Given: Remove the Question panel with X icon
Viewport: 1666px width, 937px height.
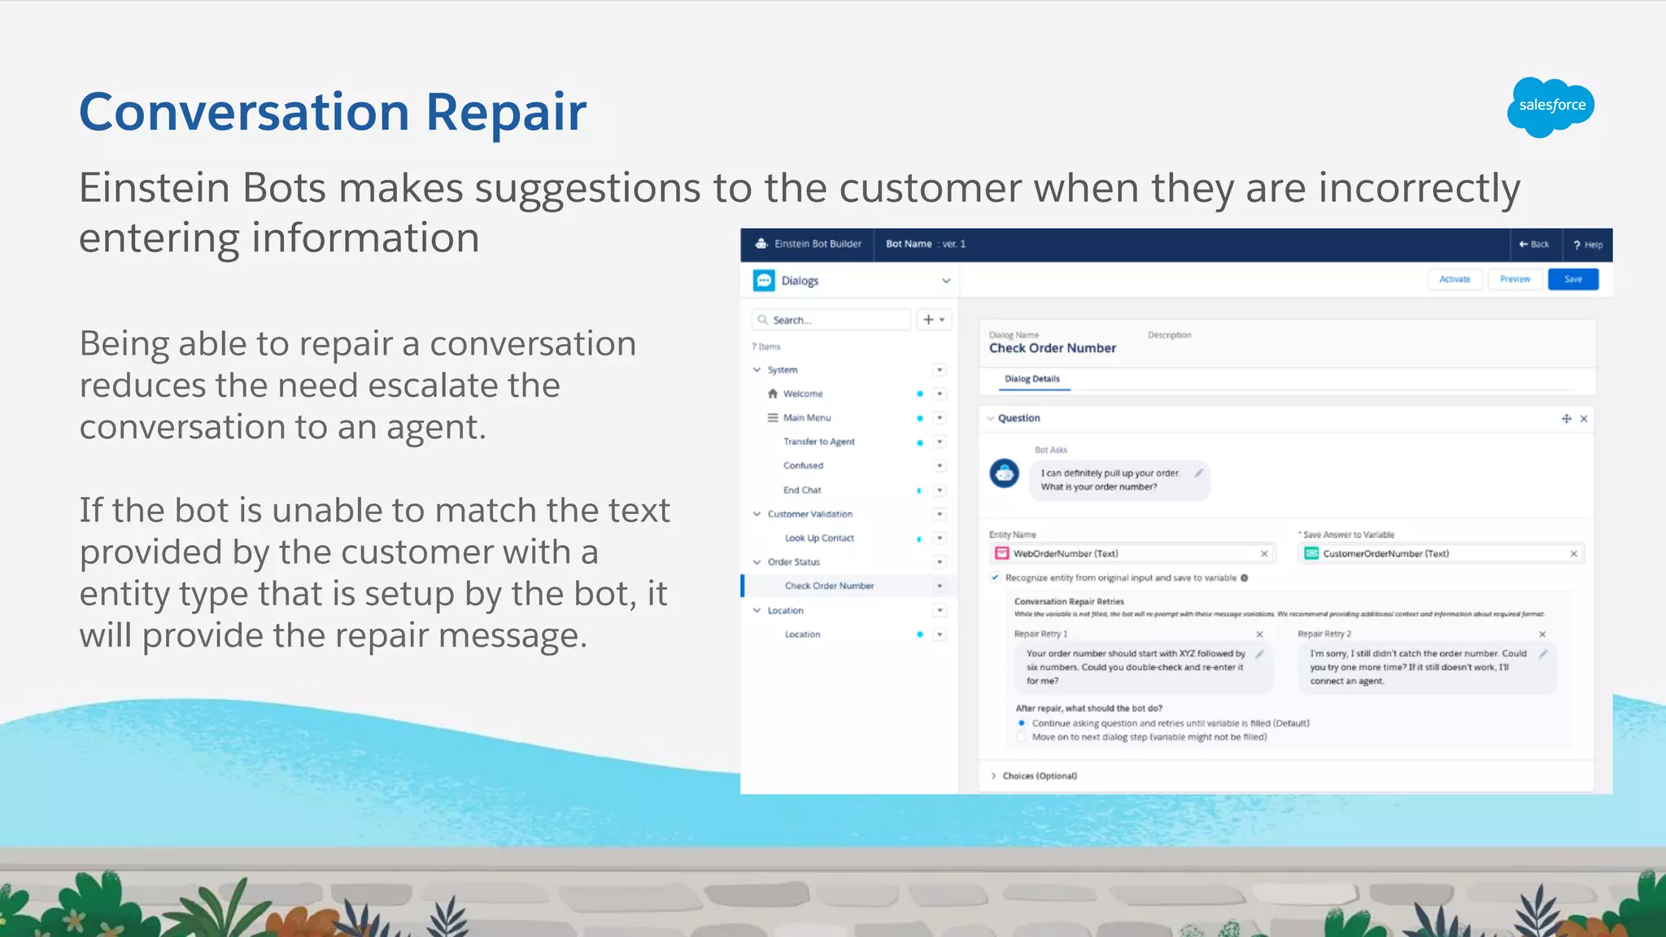Looking at the screenshot, I should click(1584, 419).
